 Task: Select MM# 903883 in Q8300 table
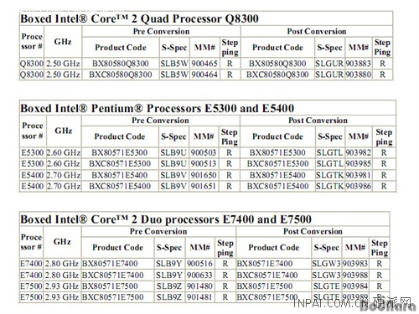359,64
